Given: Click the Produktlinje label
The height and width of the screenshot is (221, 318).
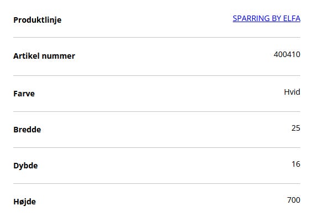Looking at the screenshot, I should [37, 20].
